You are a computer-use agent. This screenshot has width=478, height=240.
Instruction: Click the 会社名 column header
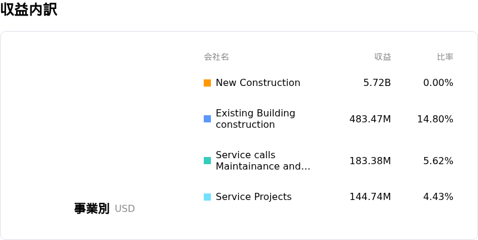[216, 57]
